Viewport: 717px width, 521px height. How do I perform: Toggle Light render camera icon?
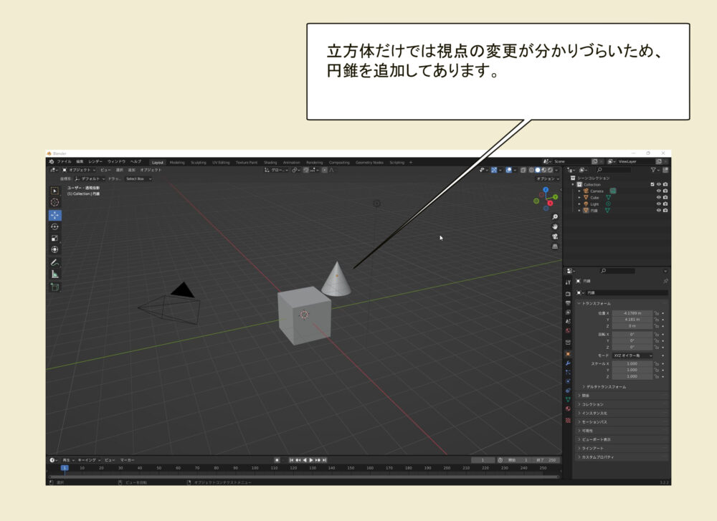(665, 204)
